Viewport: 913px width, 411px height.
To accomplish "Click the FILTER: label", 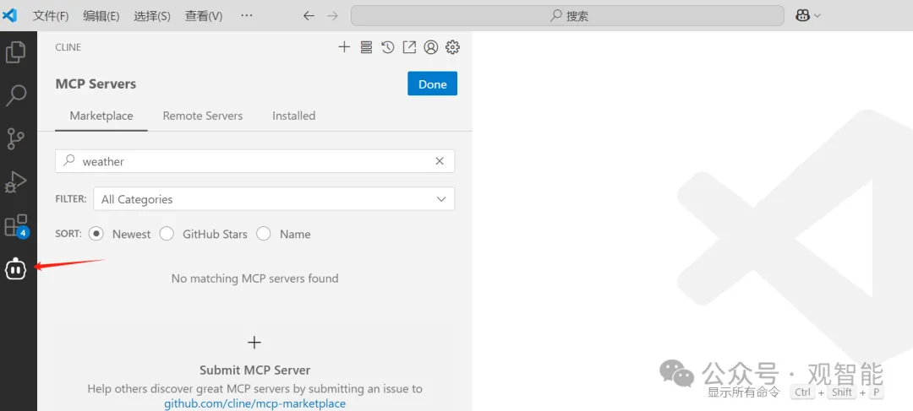I will 71,198.
